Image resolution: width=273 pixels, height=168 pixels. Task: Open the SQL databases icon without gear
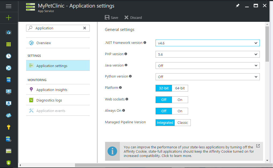coord(9,80)
